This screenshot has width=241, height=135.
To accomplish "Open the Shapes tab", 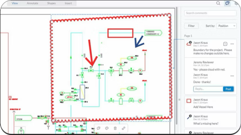I will [x=51, y=3].
